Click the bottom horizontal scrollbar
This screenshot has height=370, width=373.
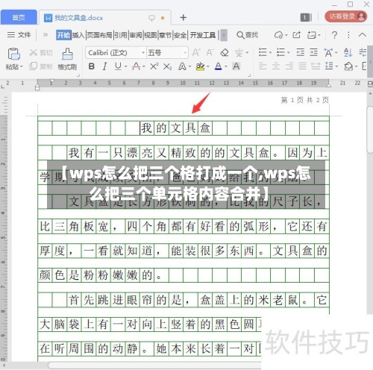154,365
